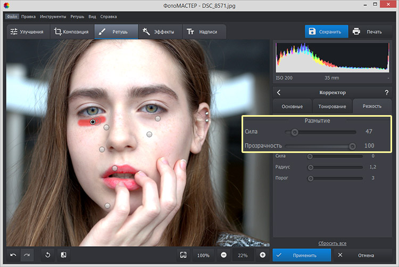Click the Размытие Сила slider handle
The width and height of the screenshot is (399, 267).
click(294, 132)
